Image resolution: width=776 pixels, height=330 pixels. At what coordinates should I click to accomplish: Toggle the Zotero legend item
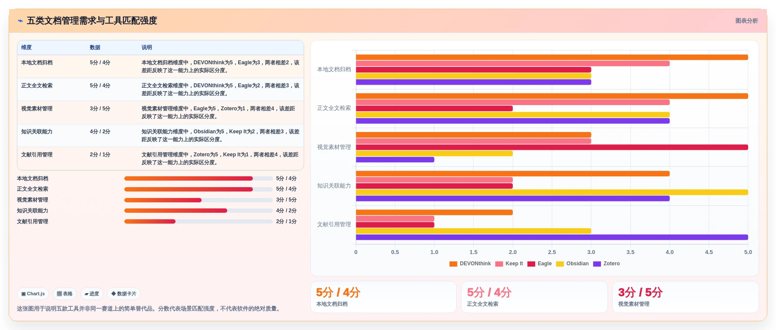607,264
